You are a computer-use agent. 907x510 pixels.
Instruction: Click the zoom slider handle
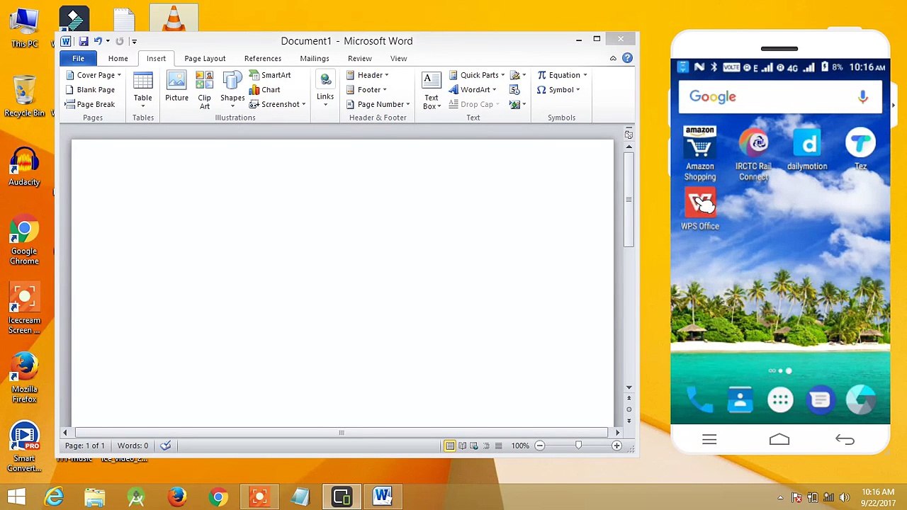tap(578, 446)
